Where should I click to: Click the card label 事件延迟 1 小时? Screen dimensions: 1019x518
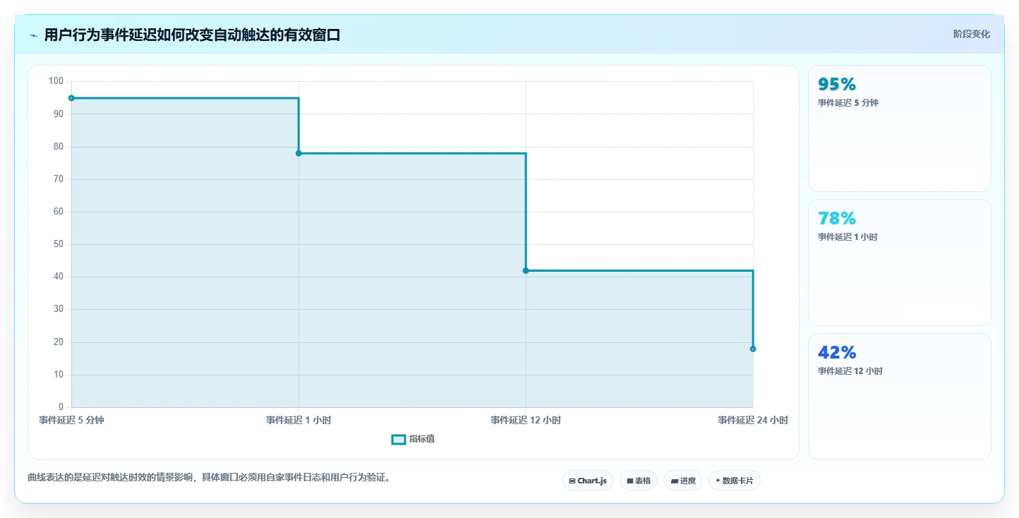[x=848, y=237]
